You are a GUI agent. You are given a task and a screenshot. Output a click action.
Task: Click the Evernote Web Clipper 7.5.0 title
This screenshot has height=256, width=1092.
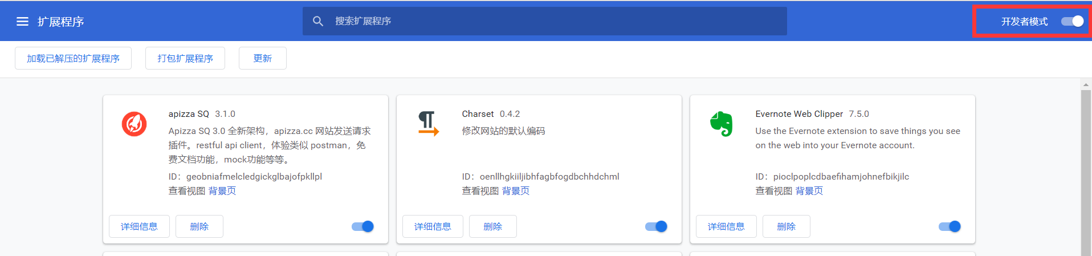(812, 114)
